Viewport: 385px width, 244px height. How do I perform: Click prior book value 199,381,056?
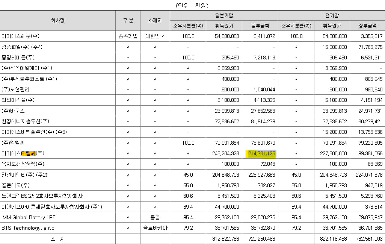pyautogui.click(x=369, y=153)
